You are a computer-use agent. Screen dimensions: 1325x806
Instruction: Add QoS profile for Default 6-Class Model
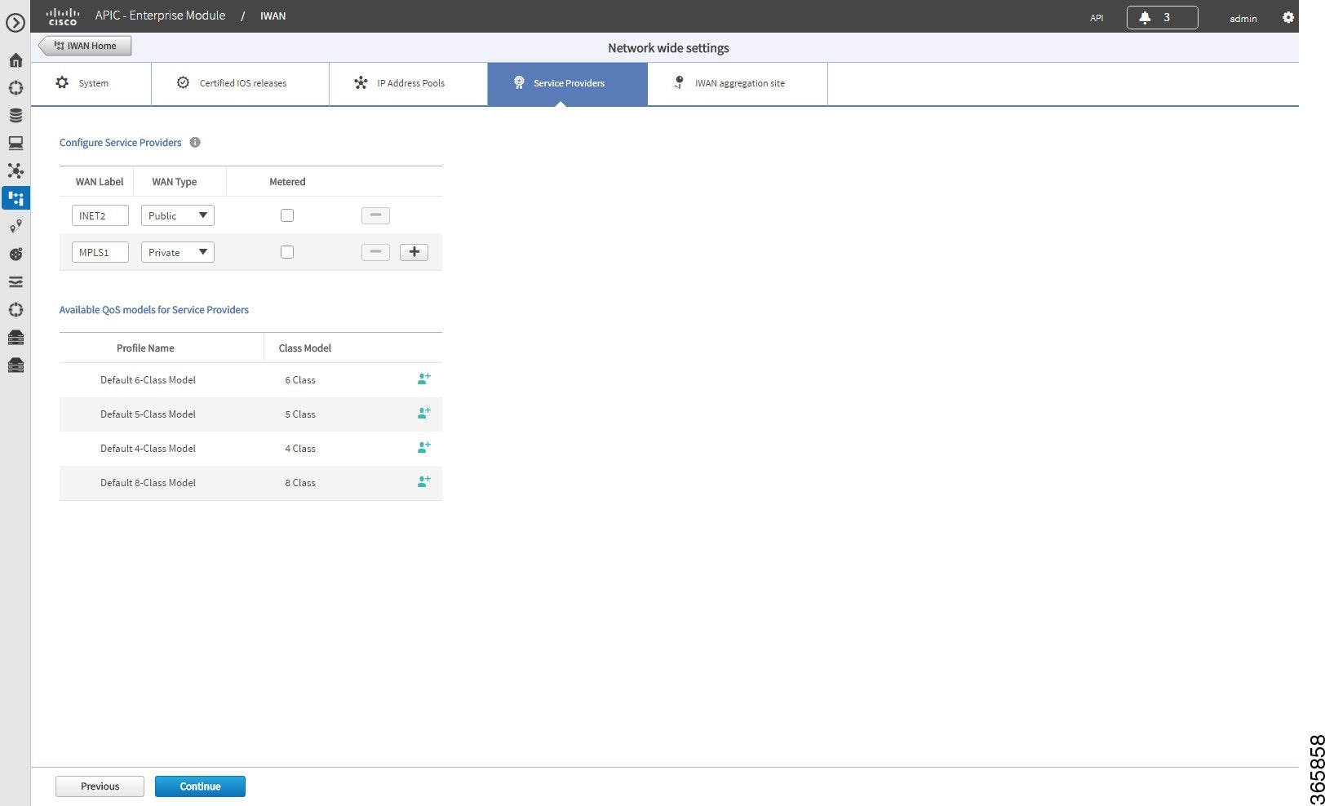pos(424,379)
